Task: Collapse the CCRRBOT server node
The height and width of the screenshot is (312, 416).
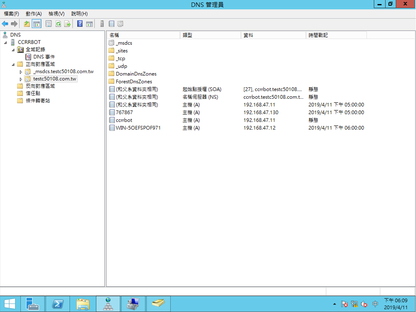Action: (5, 42)
